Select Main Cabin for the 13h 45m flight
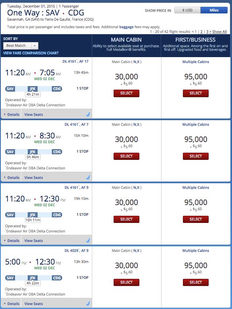The height and width of the screenshot is (309, 232). tap(126, 93)
